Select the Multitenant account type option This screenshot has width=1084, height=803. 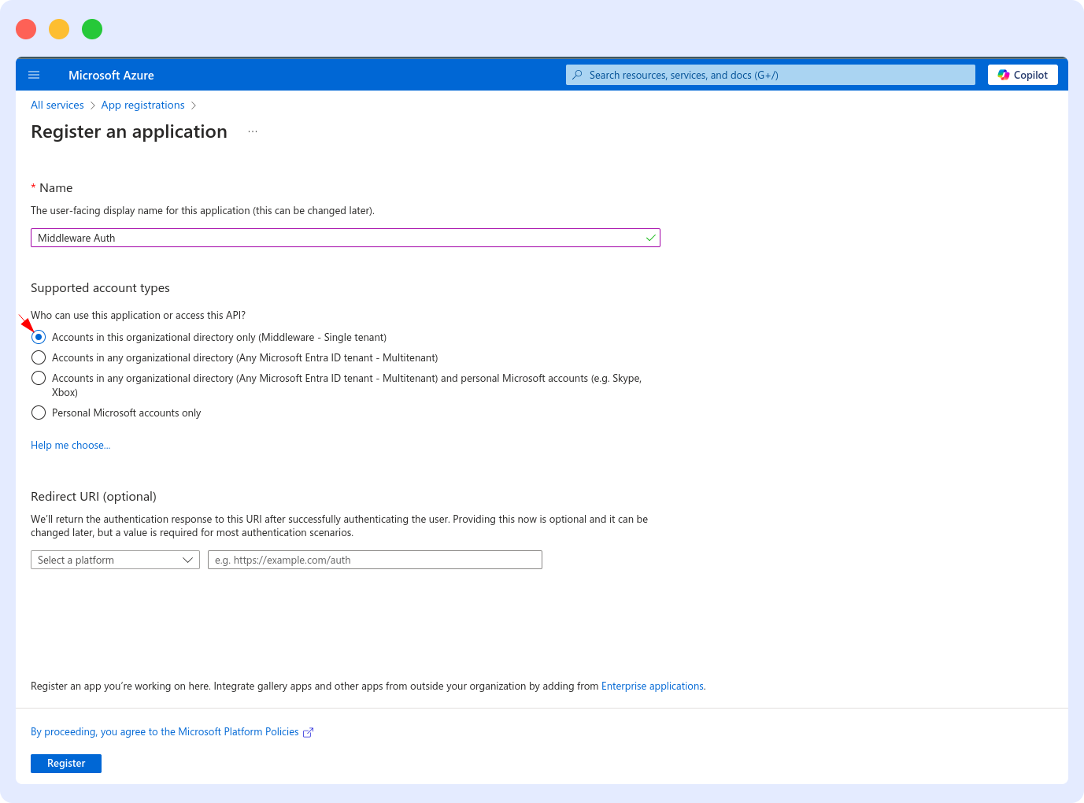(38, 357)
